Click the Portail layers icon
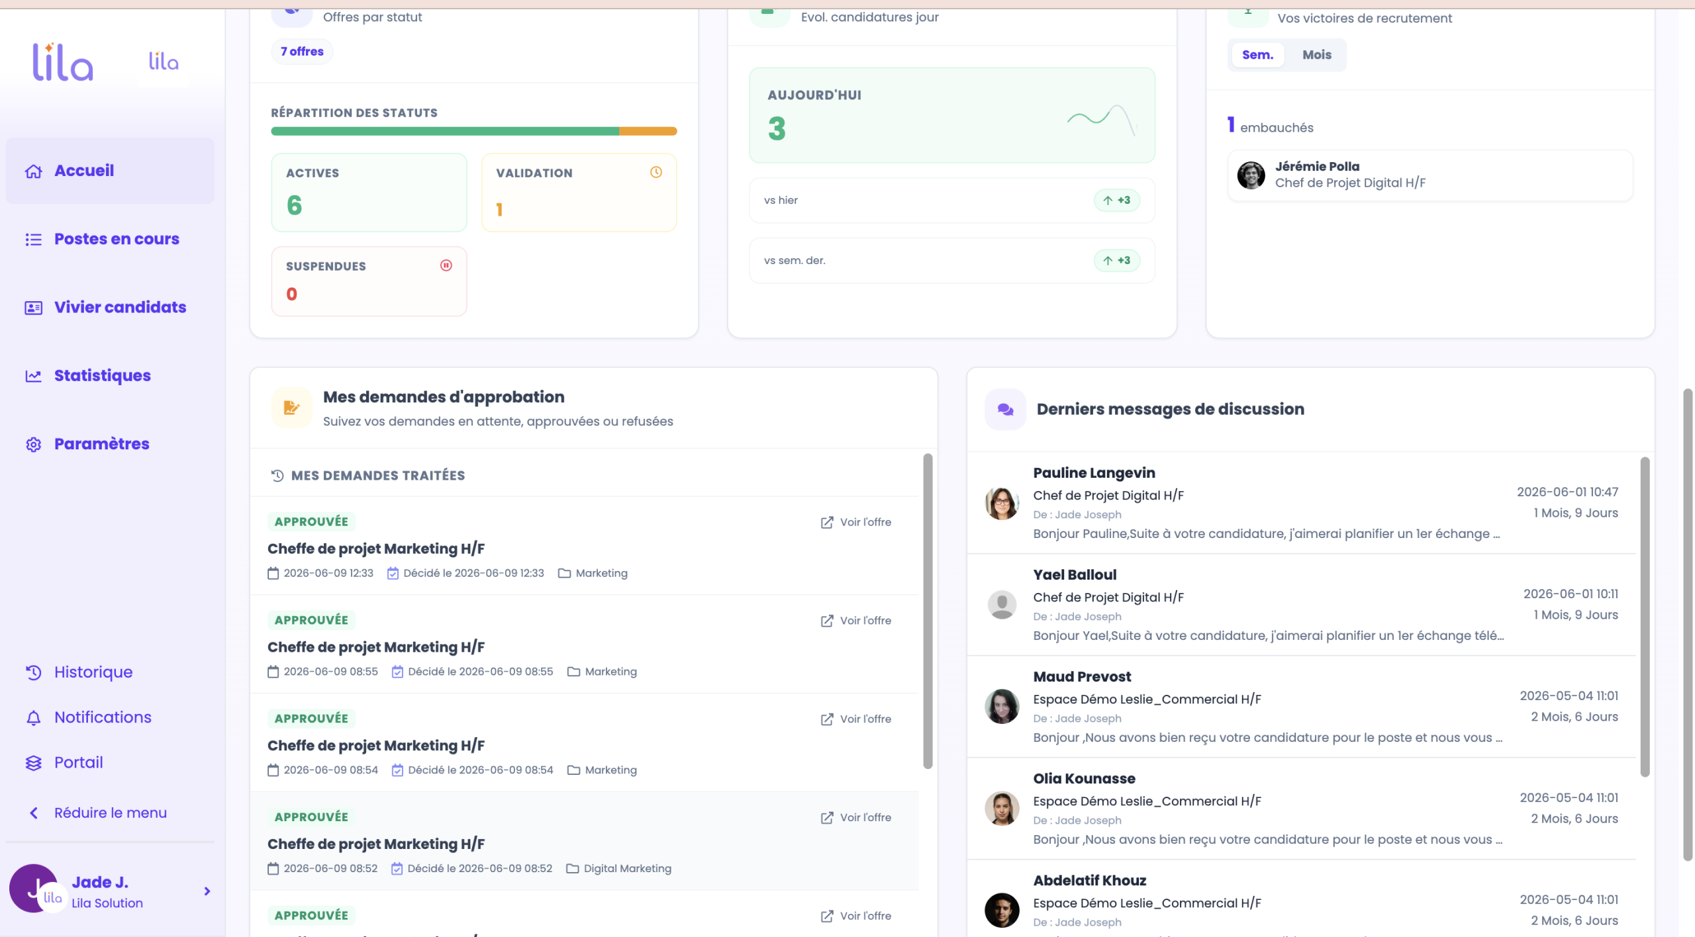The width and height of the screenshot is (1695, 937). [x=34, y=763]
